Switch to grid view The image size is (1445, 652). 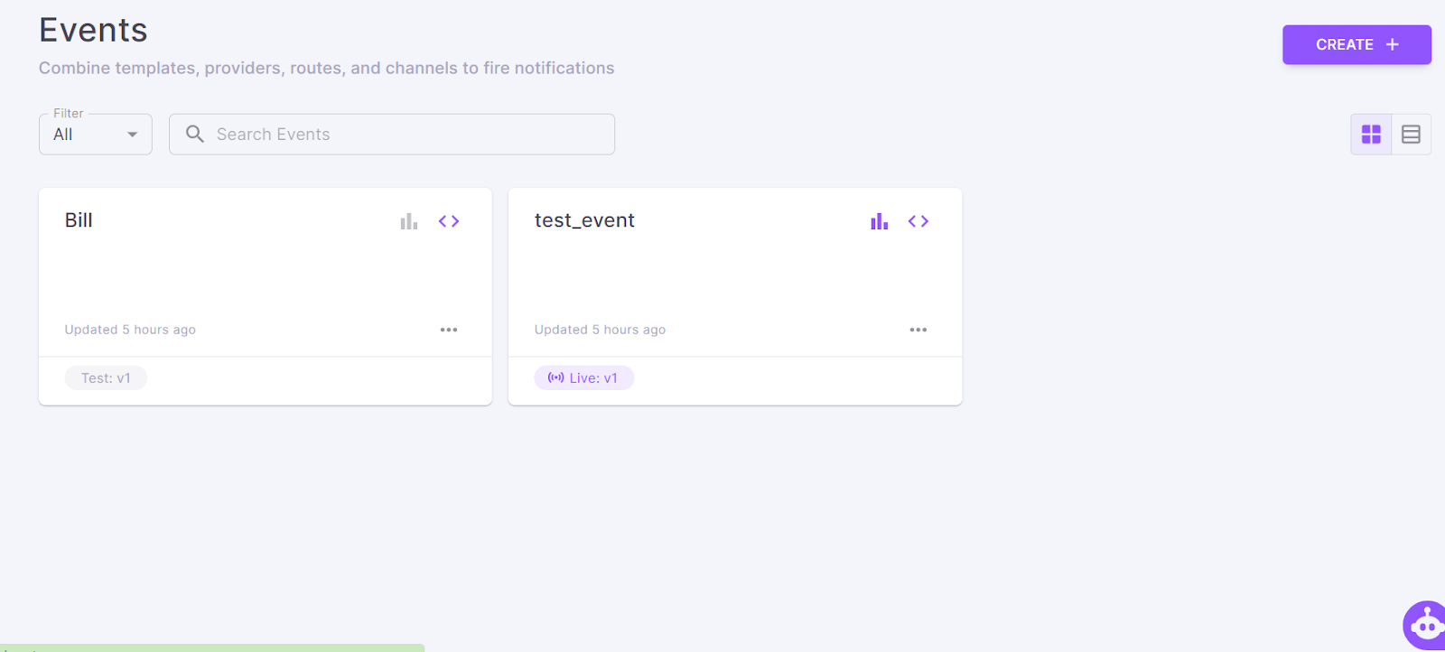(x=1371, y=135)
